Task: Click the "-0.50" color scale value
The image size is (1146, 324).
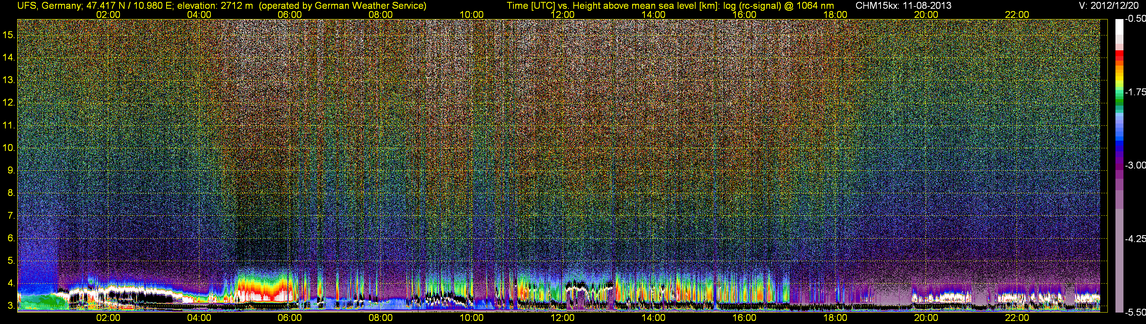Action: [1135, 19]
